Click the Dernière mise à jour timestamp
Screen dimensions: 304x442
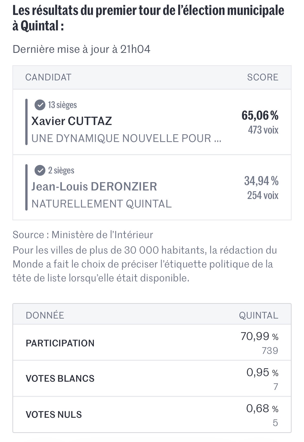click(x=81, y=49)
